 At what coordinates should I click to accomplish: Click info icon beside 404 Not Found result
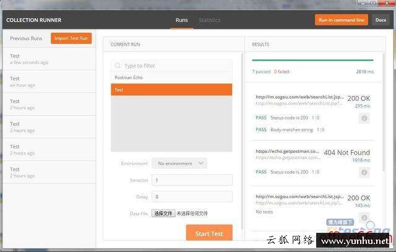[x=364, y=172]
